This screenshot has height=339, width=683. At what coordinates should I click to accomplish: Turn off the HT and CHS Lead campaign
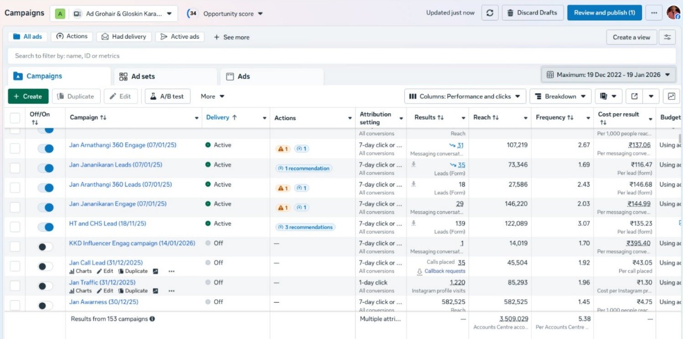[x=46, y=227]
